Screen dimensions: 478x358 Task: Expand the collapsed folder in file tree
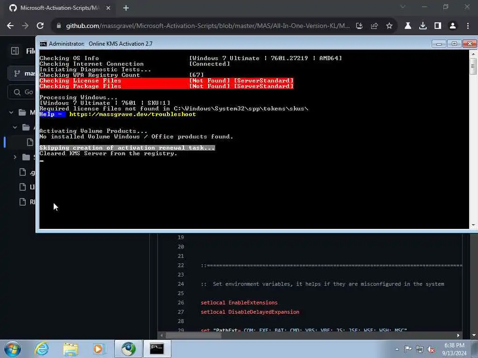point(15,157)
